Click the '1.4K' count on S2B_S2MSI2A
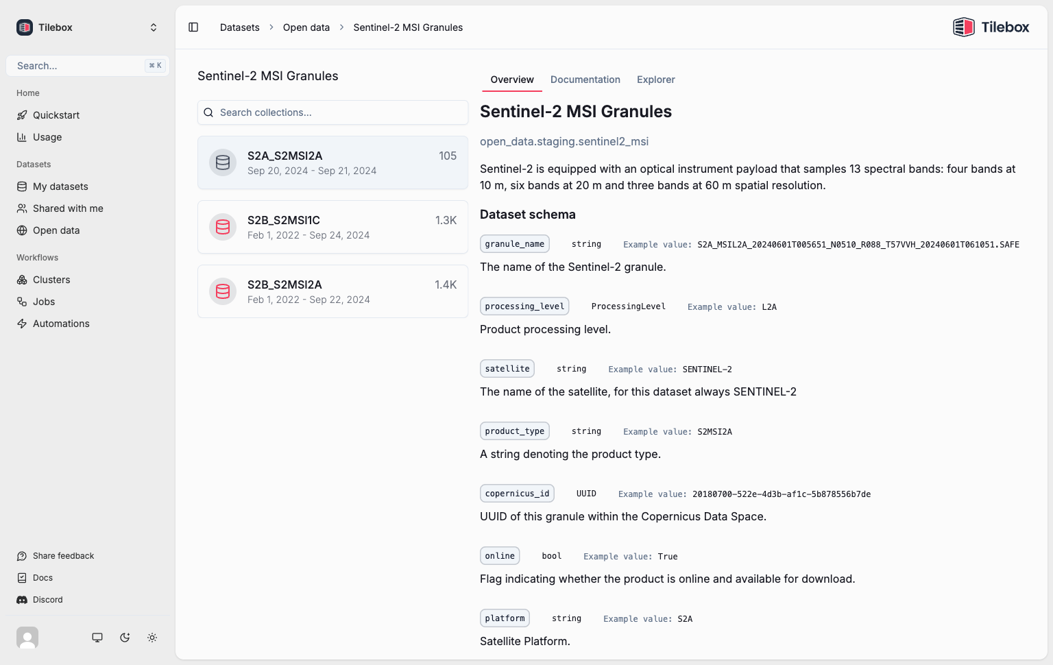The width and height of the screenshot is (1053, 665). coord(446,285)
